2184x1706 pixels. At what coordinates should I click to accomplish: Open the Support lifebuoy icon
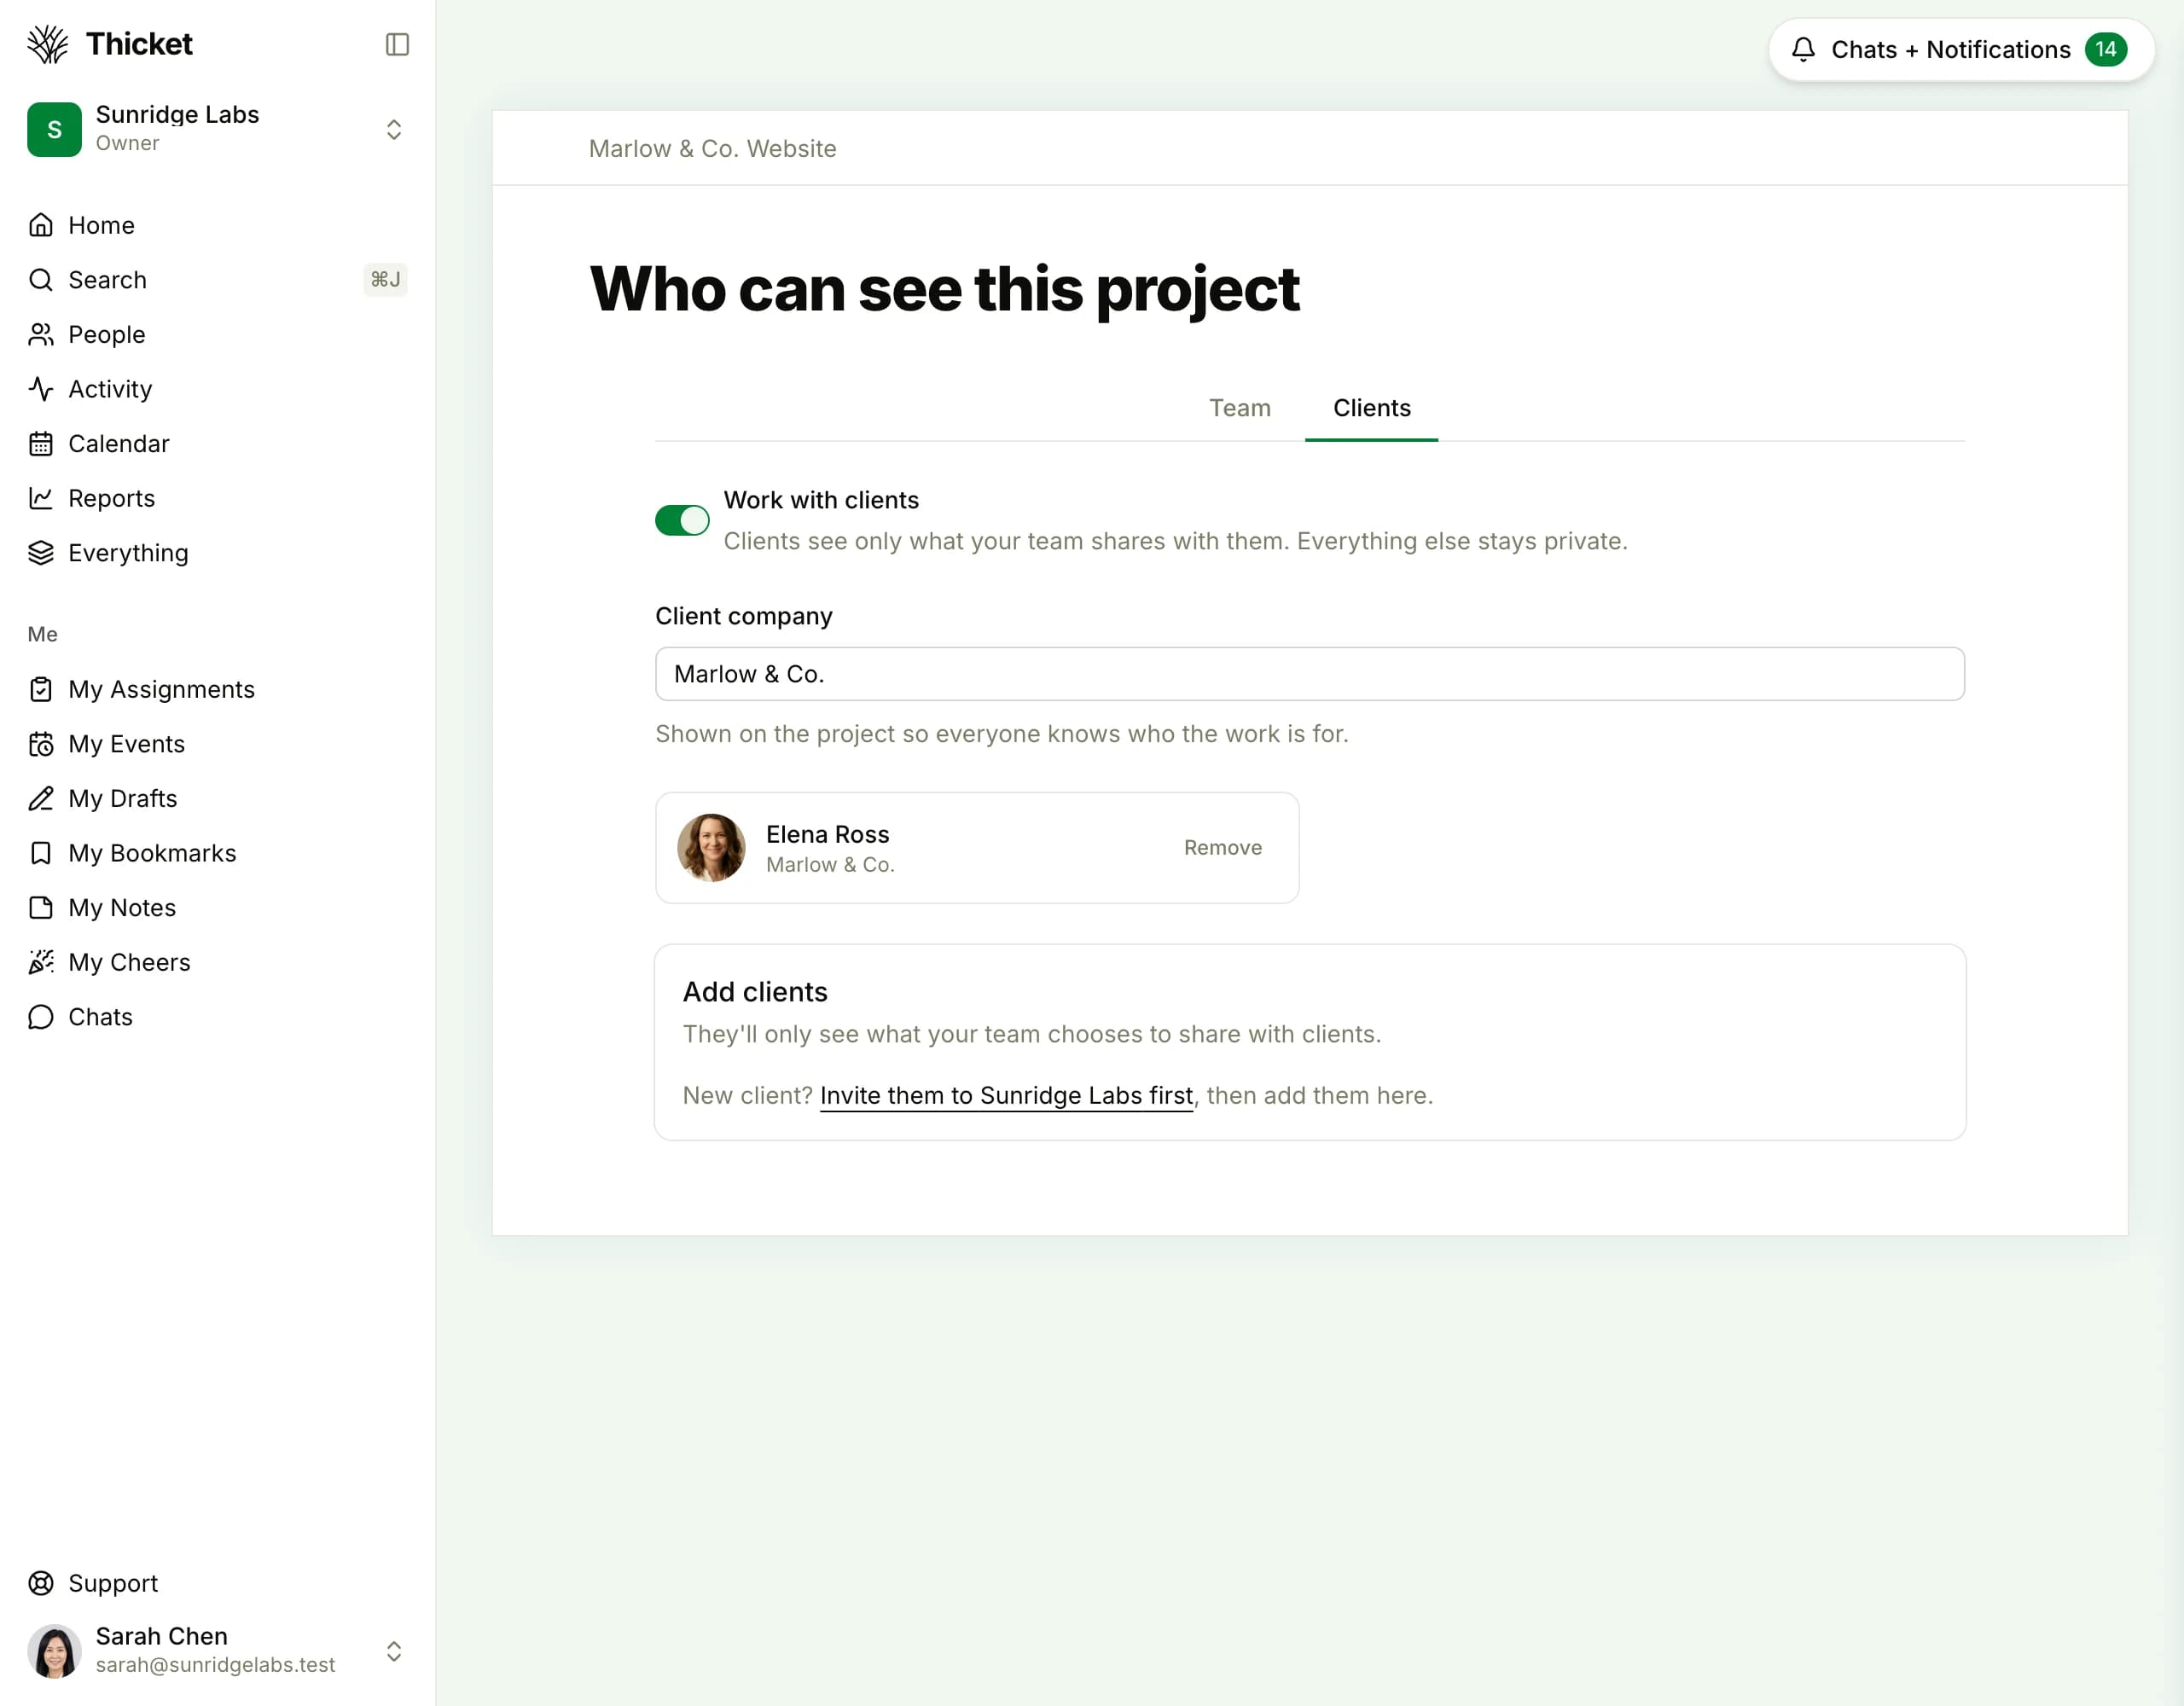[x=41, y=1583]
